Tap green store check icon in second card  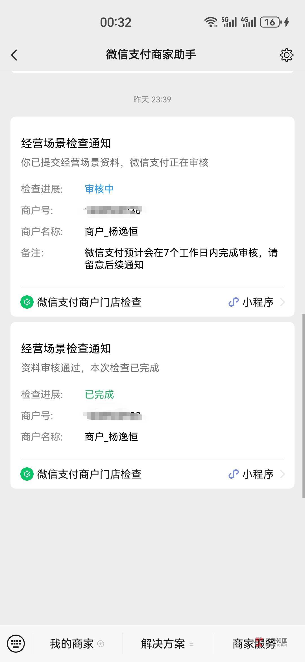(x=27, y=474)
